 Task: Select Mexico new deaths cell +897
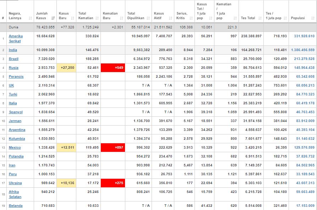113,148
